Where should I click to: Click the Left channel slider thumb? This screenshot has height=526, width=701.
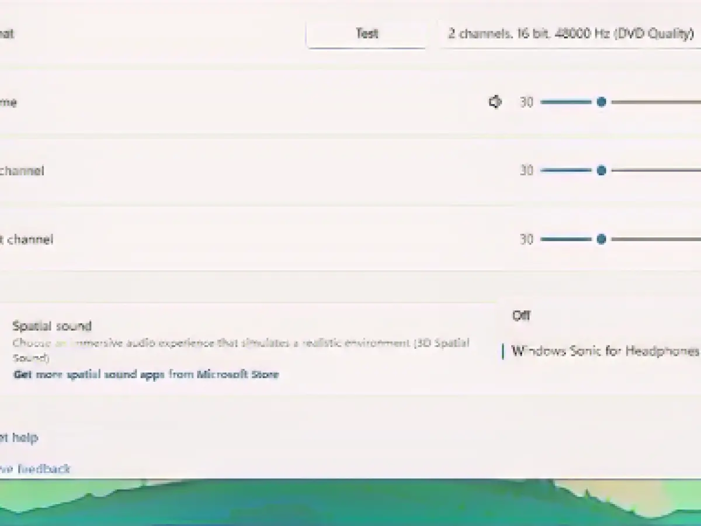click(x=601, y=171)
